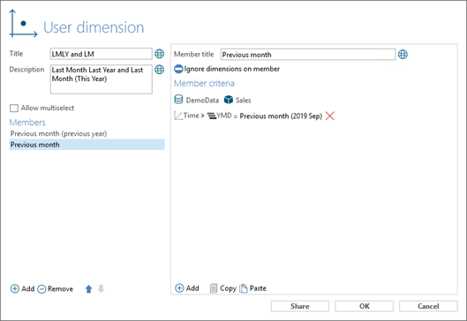Confirm with the OK button
The image size is (467, 321).
(364, 306)
